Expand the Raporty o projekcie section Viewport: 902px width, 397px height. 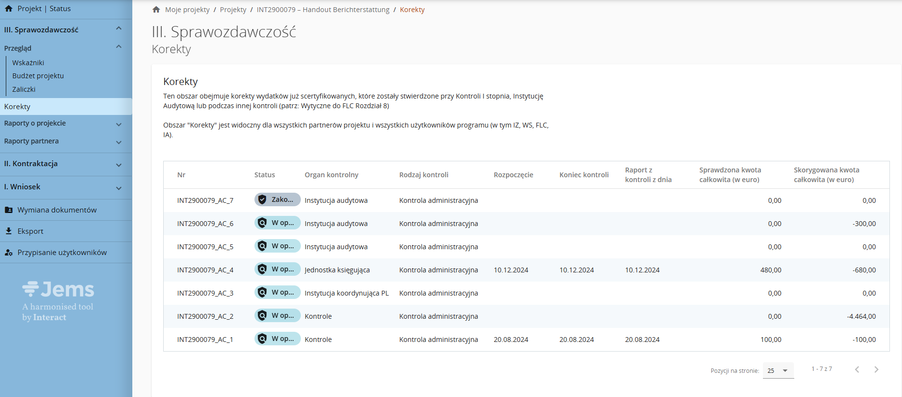click(119, 124)
